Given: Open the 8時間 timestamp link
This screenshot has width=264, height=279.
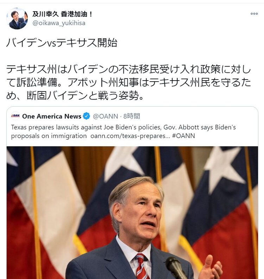Looking at the screenshot, I should click(132, 116).
